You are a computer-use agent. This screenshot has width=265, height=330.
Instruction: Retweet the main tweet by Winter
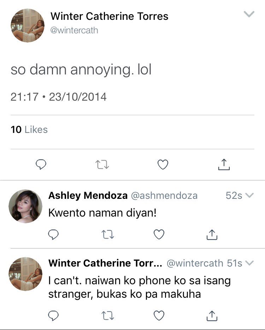102,164
